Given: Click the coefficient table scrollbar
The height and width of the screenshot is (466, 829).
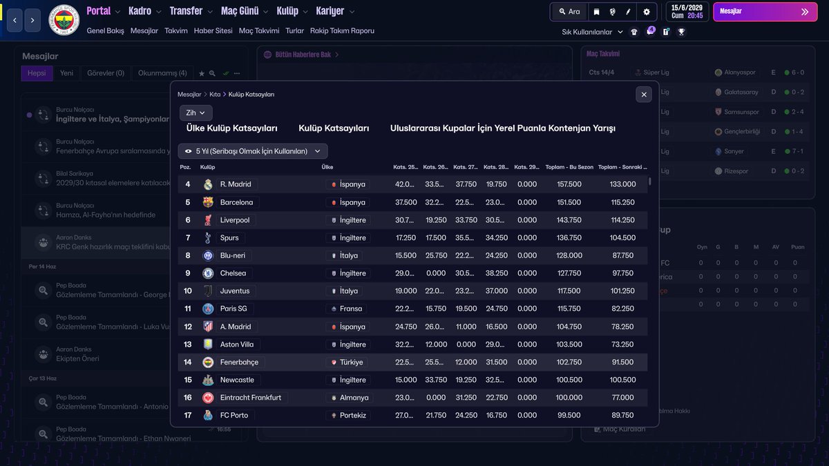Looking at the screenshot, I should 649,182.
